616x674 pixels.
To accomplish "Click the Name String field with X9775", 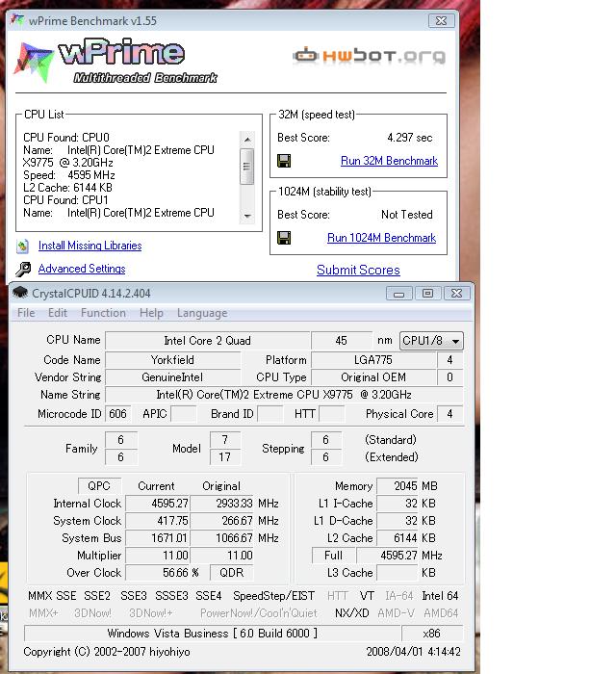I will pos(284,395).
